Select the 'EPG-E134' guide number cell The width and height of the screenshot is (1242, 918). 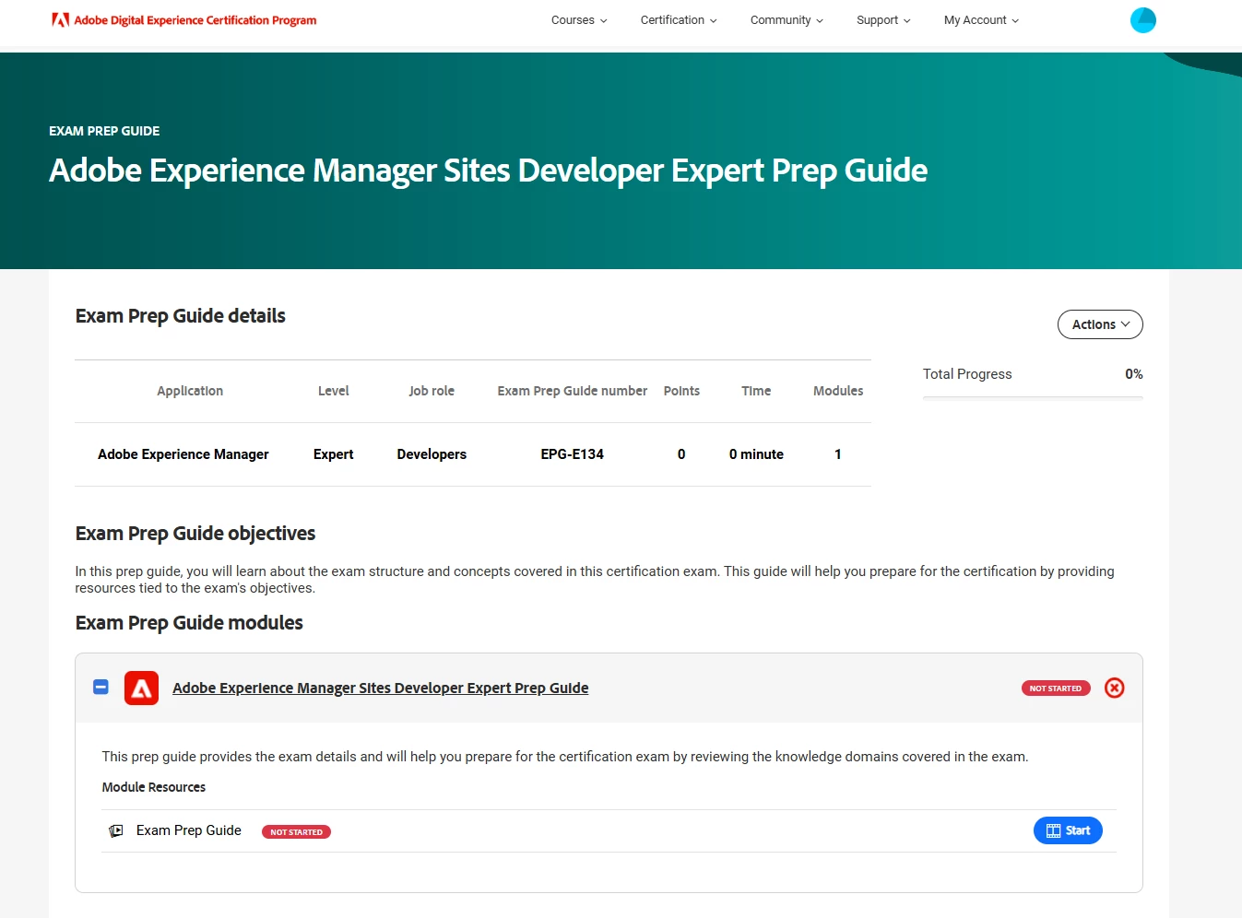click(x=572, y=454)
